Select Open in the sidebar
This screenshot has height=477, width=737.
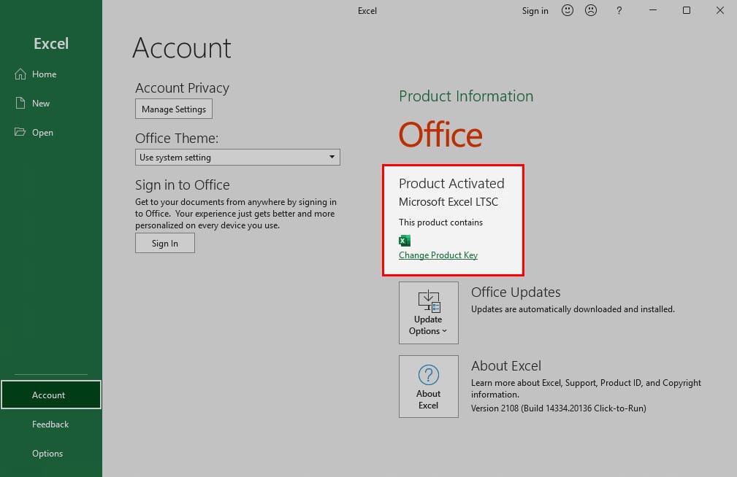(x=42, y=133)
